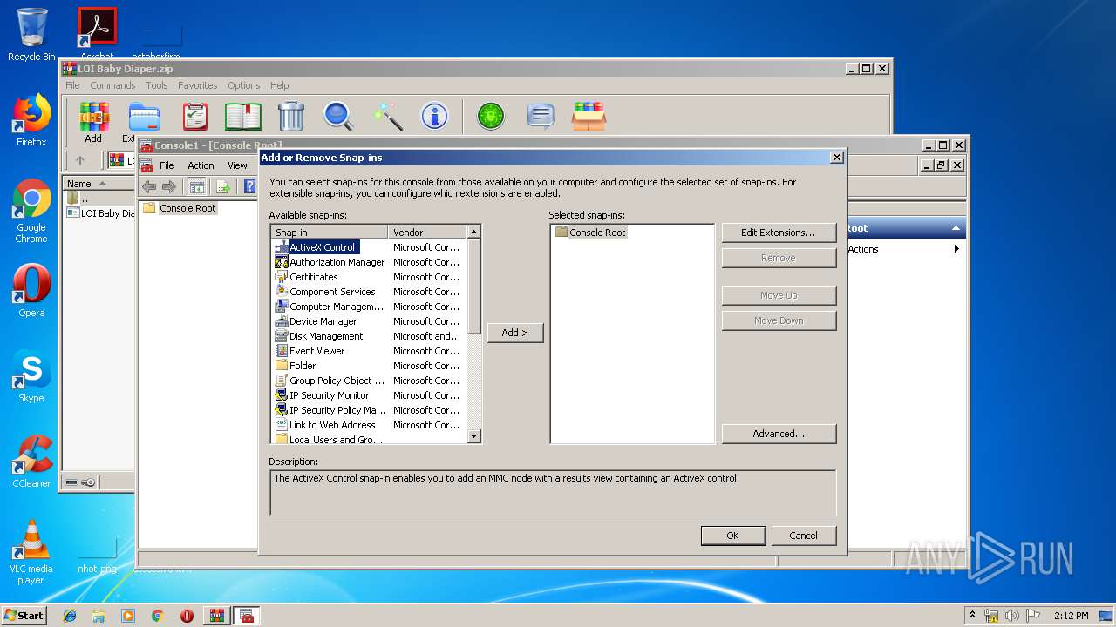Show hidden tray icons arrow
Screen dimensions: 1116x627
[972, 616]
